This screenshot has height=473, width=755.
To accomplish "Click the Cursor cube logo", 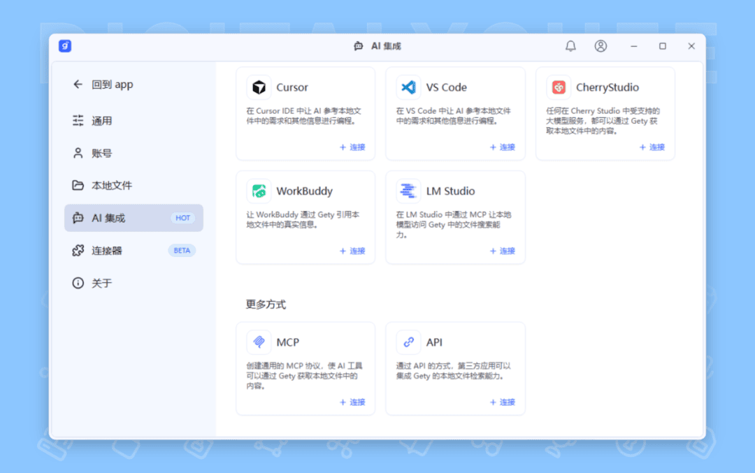I will (x=259, y=87).
